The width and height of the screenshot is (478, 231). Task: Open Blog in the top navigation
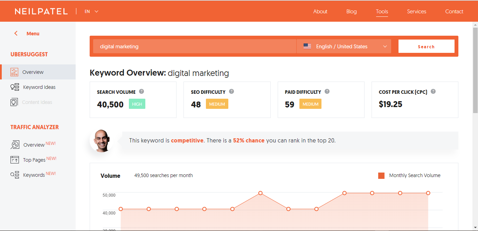coord(352,11)
